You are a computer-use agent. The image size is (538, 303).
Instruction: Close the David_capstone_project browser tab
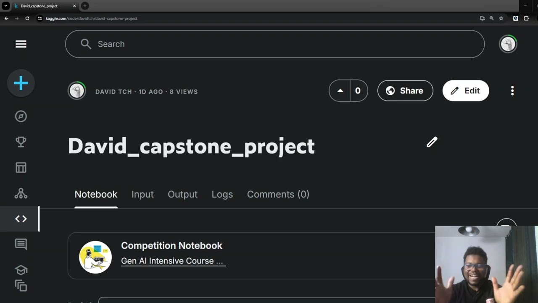pos(75,6)
